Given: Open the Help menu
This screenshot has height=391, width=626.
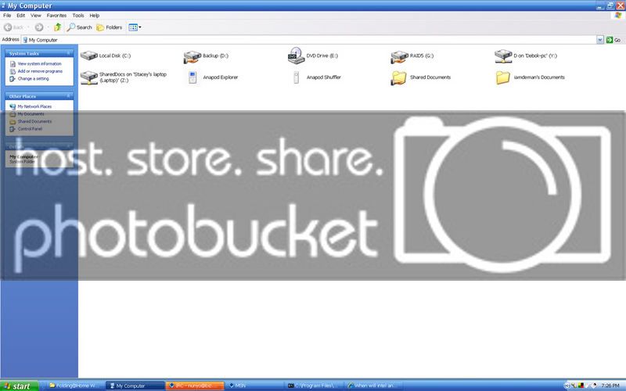Looking at the screenshot, I should [x=94, y=15].
